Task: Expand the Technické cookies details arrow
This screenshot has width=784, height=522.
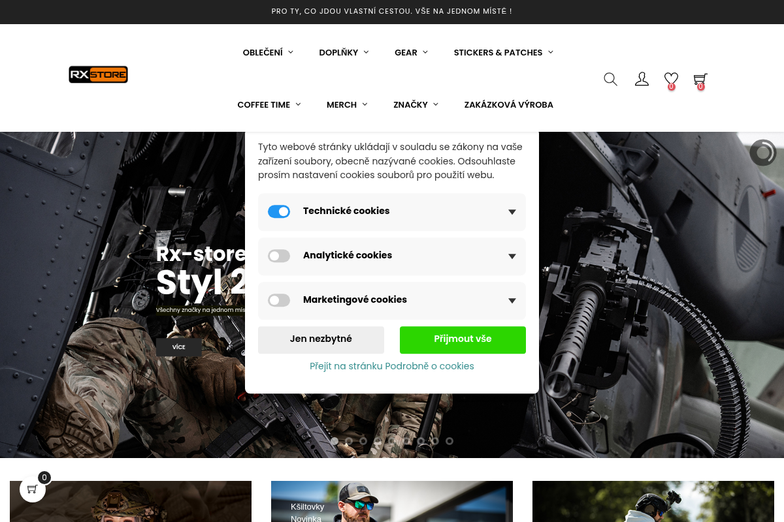Action: tap(512, 212)
